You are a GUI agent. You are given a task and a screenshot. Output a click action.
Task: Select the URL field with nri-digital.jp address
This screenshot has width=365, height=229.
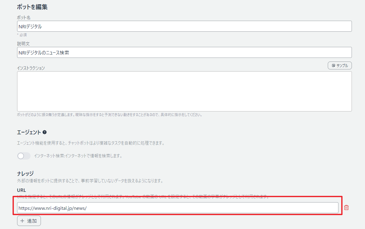tap(177, 208)
